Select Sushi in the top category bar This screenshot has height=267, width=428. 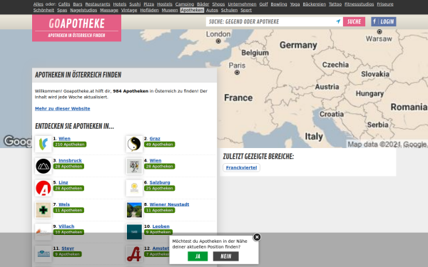tap(135, 4)
